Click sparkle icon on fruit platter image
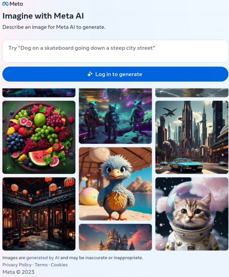Viewport: 229px width, 277px height. pyautogui.click(x=8, y=167)
